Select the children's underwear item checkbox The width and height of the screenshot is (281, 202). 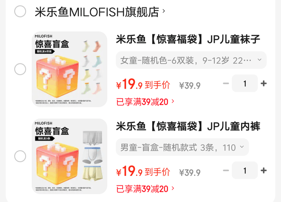[20, 156]
